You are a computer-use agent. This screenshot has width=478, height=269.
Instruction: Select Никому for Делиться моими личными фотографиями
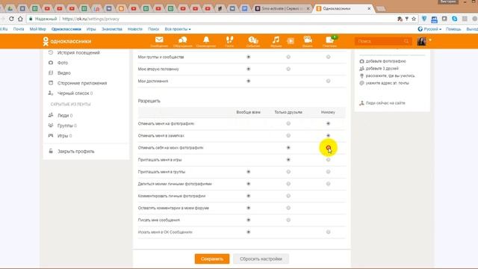pyautogui.click(x=328, y=184)
